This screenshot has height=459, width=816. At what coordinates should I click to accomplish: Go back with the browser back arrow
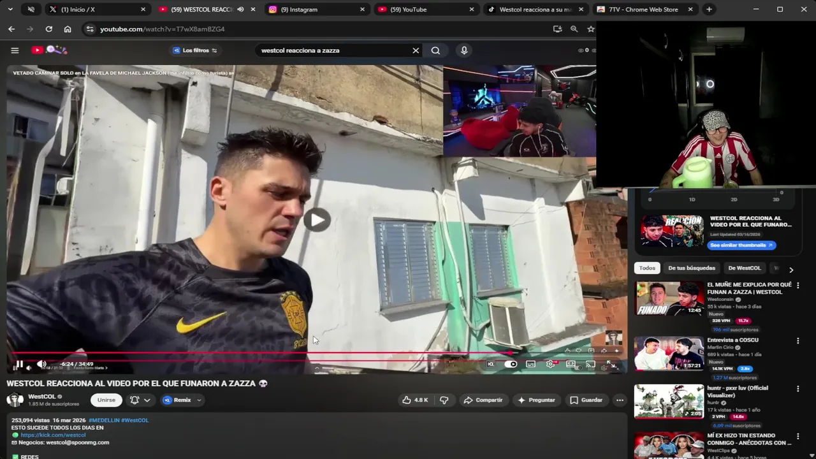(11, 29)
